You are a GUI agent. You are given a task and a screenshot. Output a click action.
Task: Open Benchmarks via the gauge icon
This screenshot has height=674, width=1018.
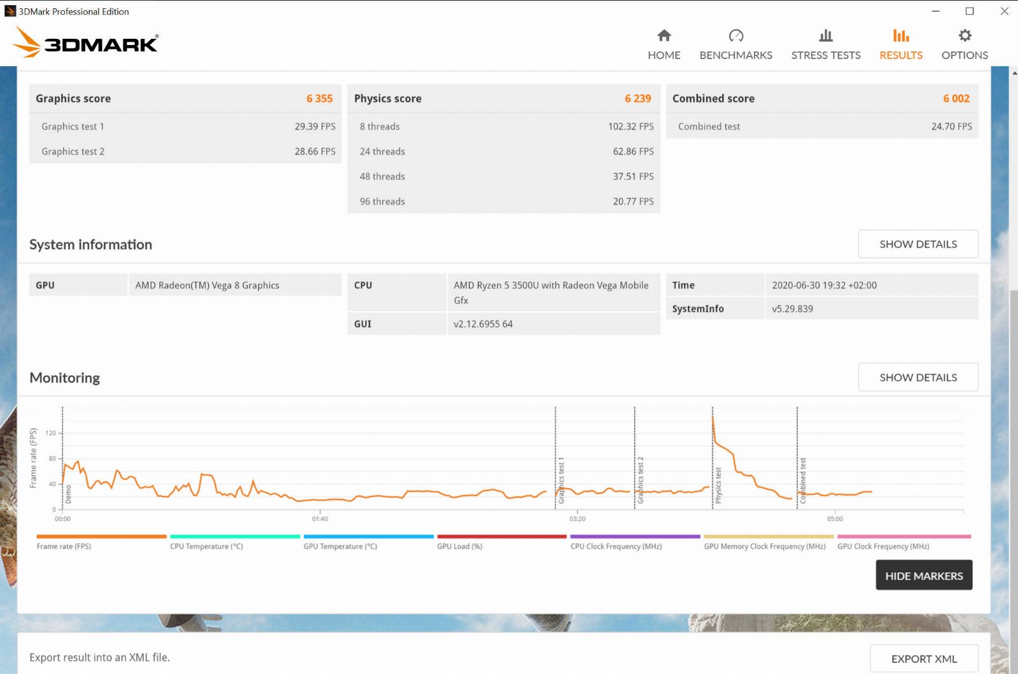[x=736, y=36]
